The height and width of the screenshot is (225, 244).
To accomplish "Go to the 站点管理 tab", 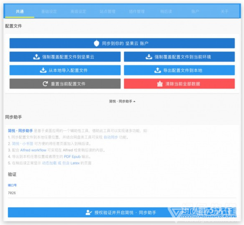I will coord(107,11).
